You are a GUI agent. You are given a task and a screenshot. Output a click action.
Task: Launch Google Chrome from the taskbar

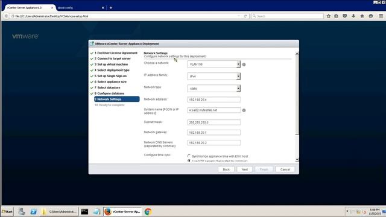pyautogui.click(x=148, y=212)
